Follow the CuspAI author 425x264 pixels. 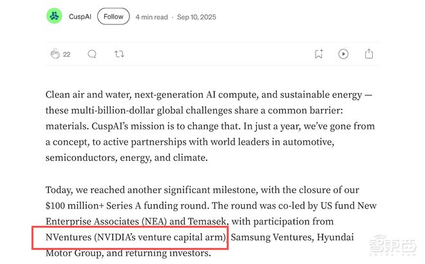click(113, 17)
